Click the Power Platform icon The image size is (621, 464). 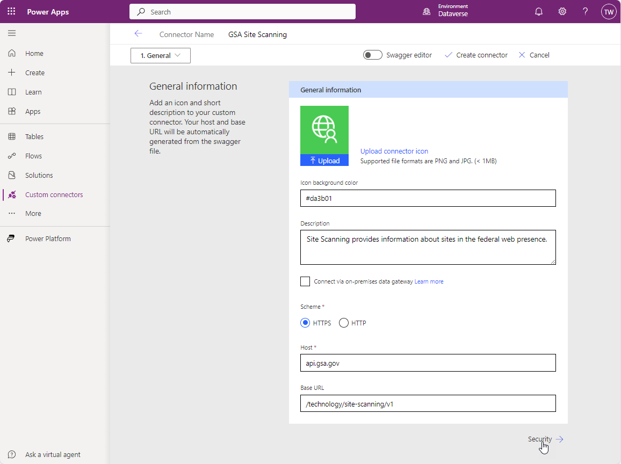point(11,238)
